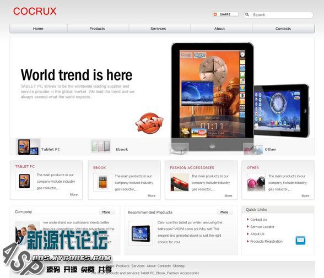Open the Serivce Locator quick link
324x278 pixels.
pyautogui.click(x=262, y=227)
